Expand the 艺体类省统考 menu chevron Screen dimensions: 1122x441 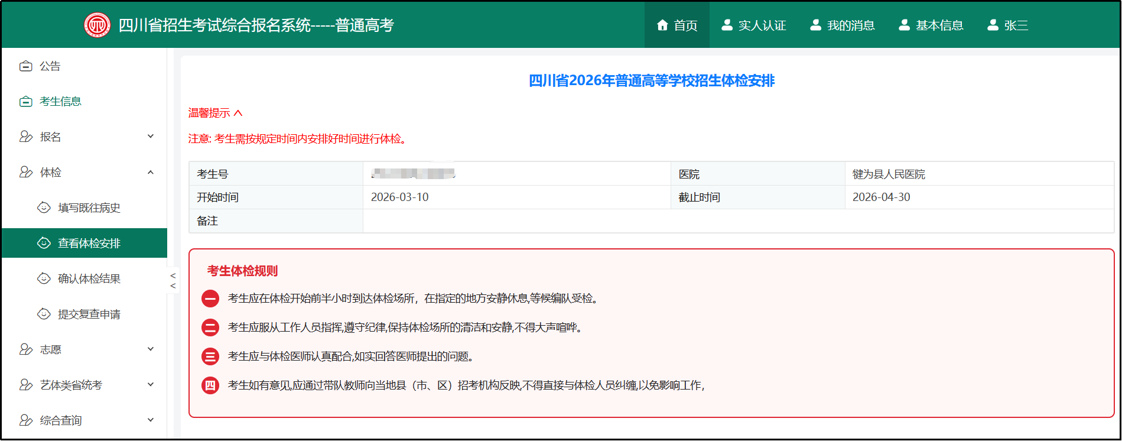pos(151,385)
